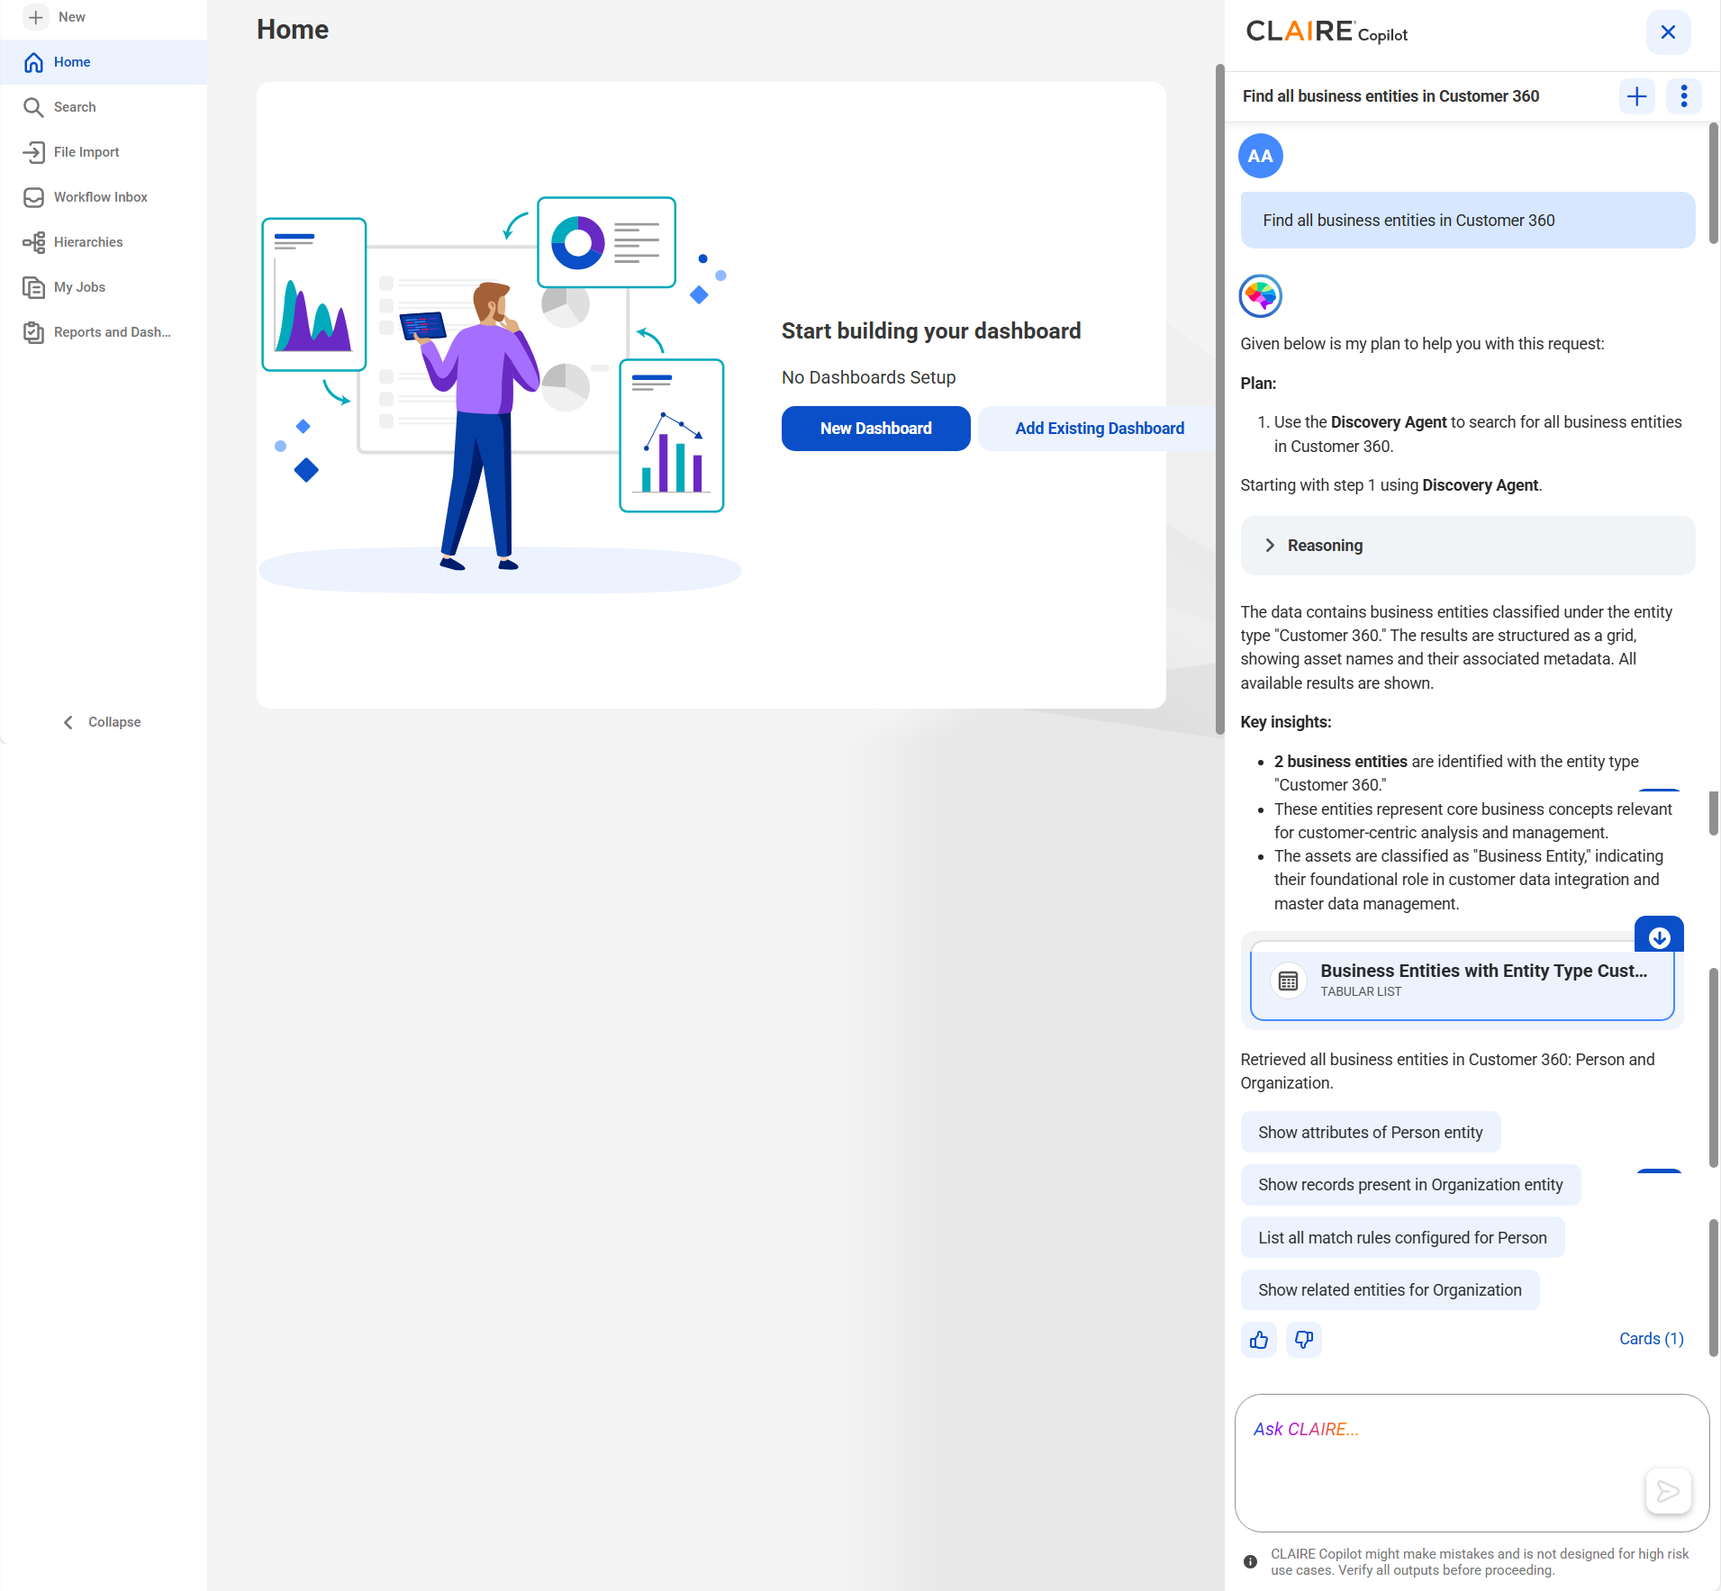This screenshot has width=1721, height=1591.
Task: Select 'Show records present in Organization entity'
Action: click(x=1410, y=1185)
